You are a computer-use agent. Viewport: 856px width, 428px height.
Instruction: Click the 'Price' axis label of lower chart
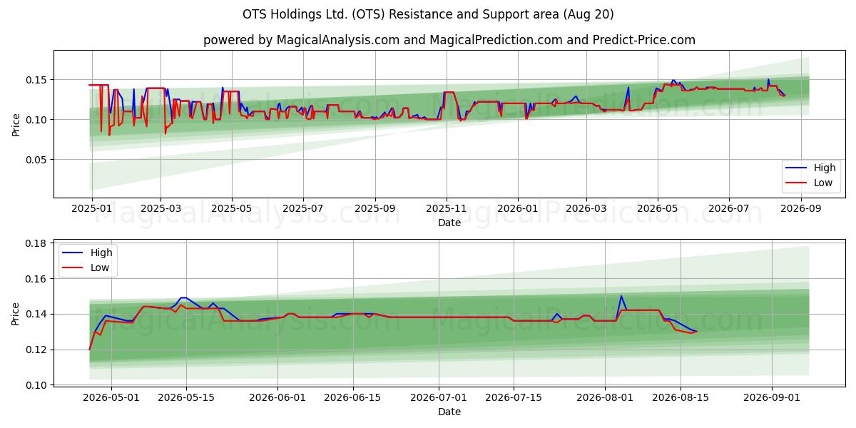pos(16,313)
